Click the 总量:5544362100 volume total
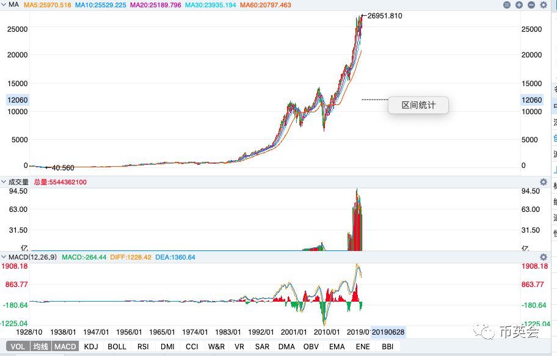The width and height of the screenshot is (557, 356). click(x=60, y=182)
